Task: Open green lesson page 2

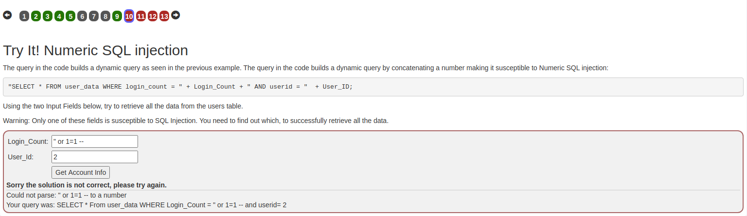Action: (x=35, y=16)
